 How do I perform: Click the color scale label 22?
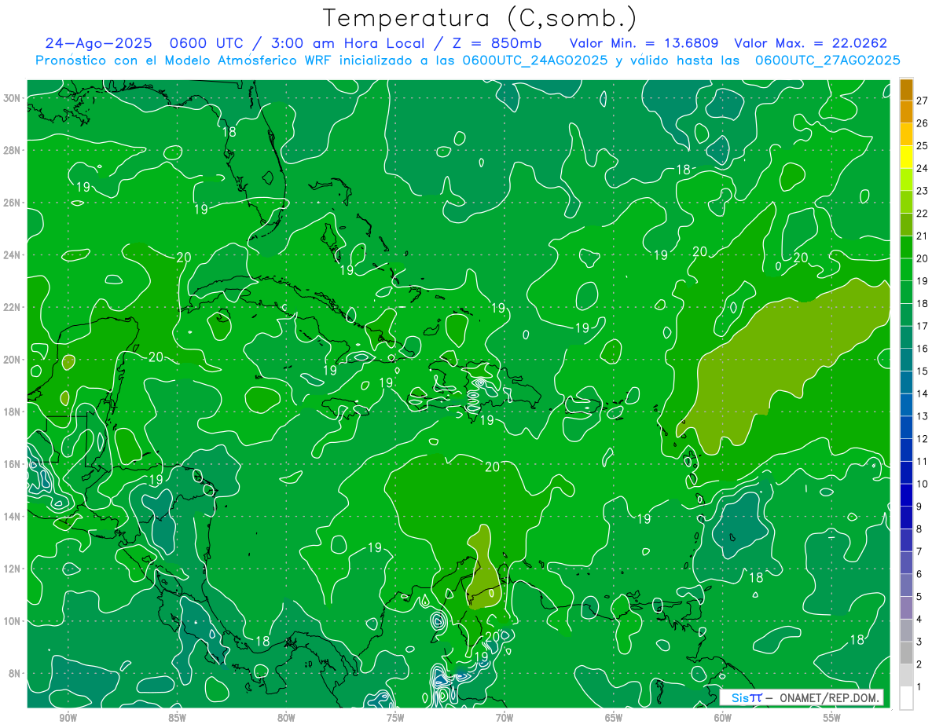point(922,214)
